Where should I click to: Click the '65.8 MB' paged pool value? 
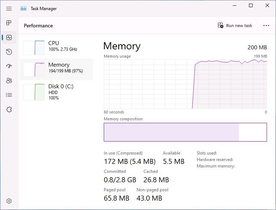point(116,198)
